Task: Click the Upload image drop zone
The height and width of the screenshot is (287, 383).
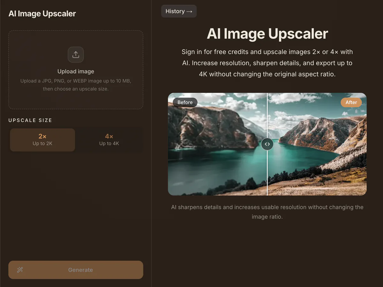Action: click(76, 70)
